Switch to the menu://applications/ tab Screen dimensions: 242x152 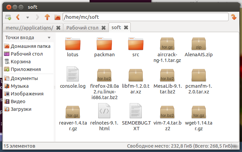[x=29, y=28]
